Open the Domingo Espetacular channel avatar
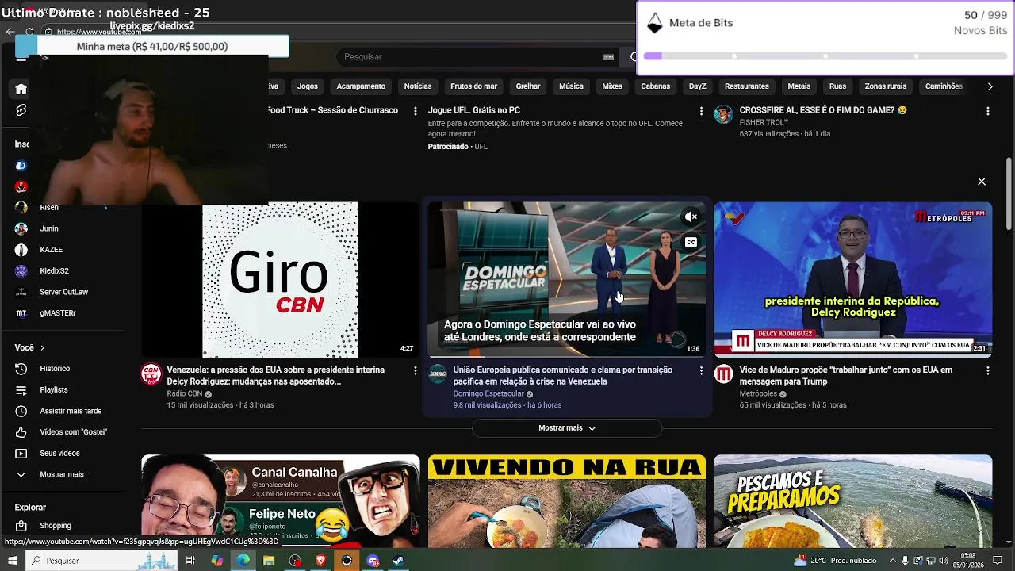The width and height of the screenshot is (1015, 571). (x=438, y=374)
